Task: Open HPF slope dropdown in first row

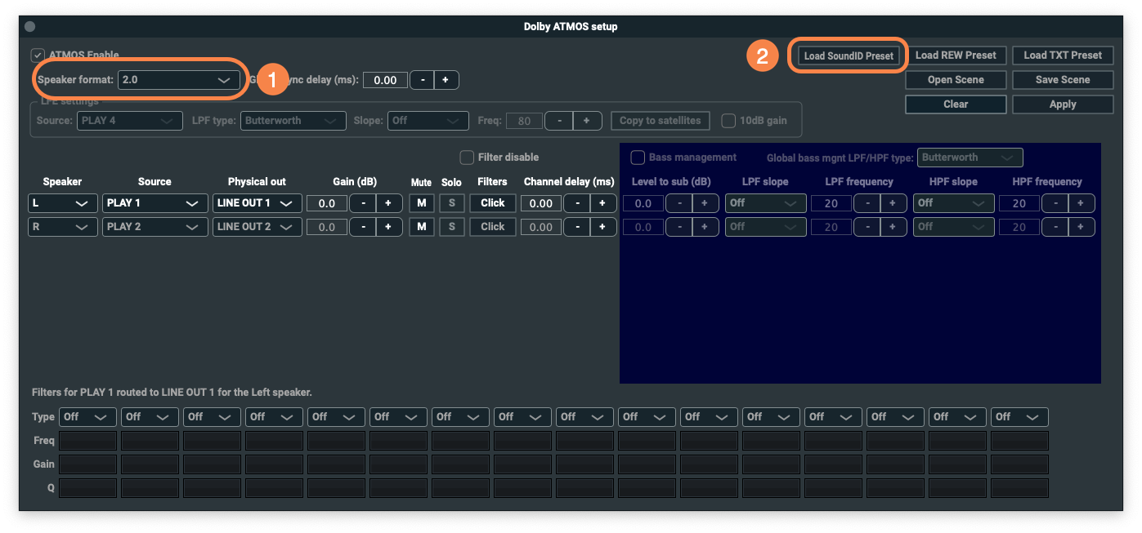Action: 954,203
